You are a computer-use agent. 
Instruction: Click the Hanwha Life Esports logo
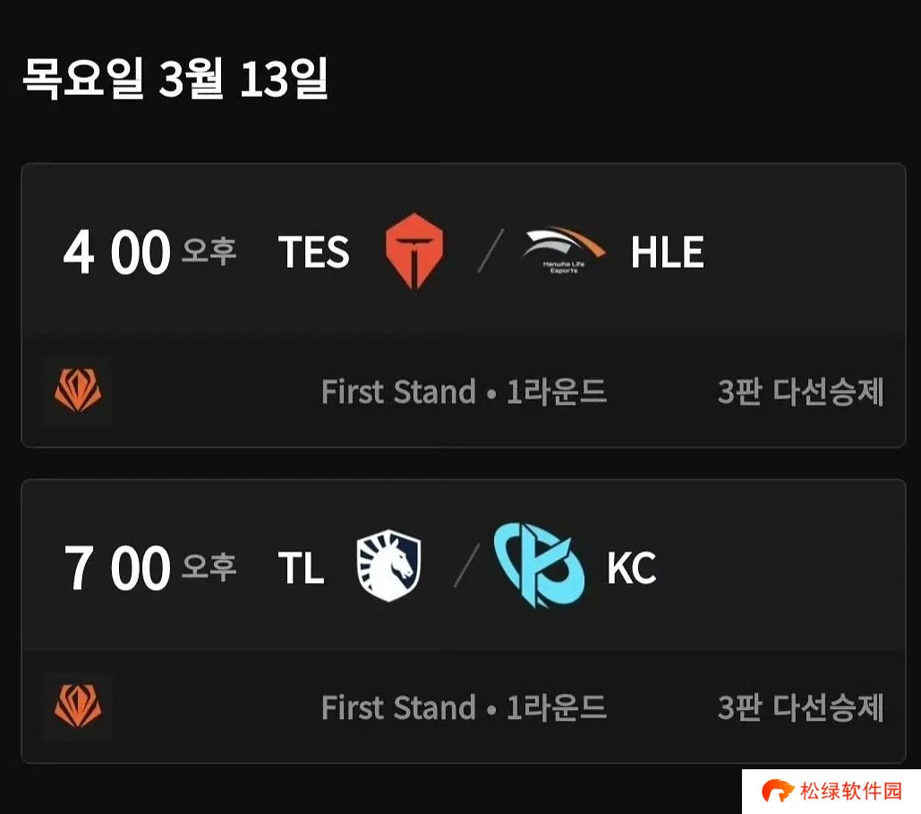click(563, 251)
